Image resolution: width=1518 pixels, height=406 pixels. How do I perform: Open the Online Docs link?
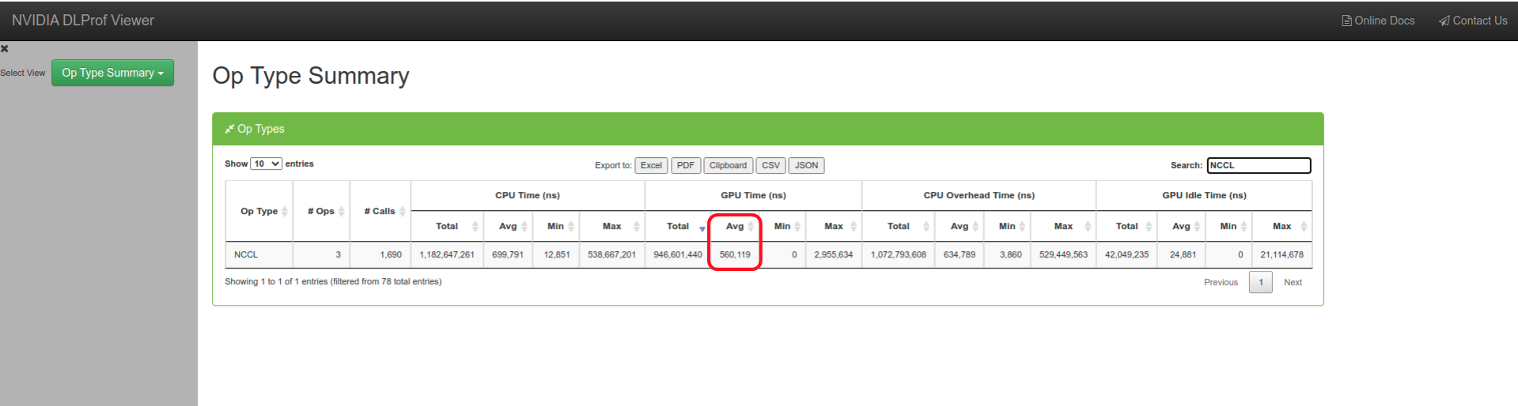click(1378, 21)
